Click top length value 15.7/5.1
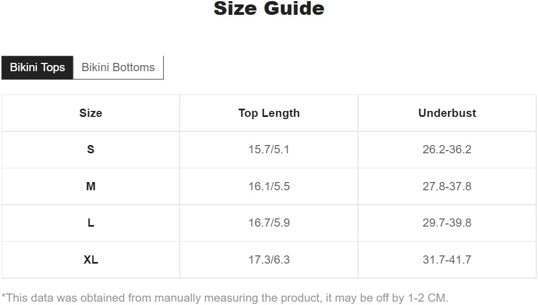The height and width of the screenshot is (305, 538). tap(269, 149)
